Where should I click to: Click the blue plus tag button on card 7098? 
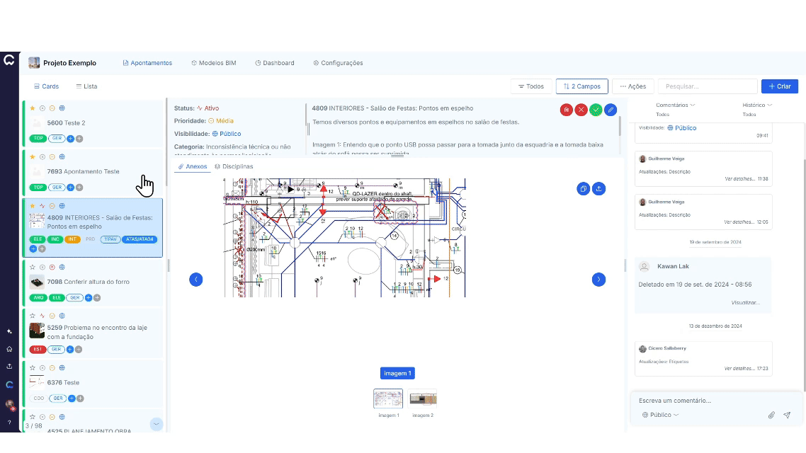pyautogui.click(x=89, y=298)
